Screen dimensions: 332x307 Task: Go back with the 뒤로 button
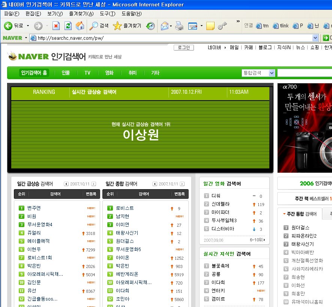click(x=14, y=26)
